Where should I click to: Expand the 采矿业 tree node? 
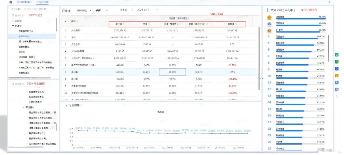click(x=12, y=21)
